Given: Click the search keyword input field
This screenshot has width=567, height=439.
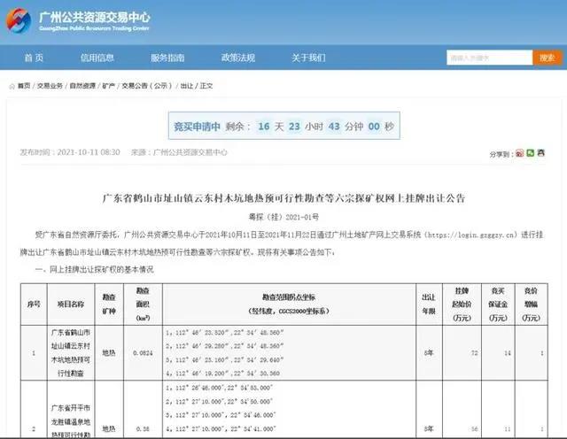Looking at the screenshot, I should pyautogui.click(x=488, y=58).
